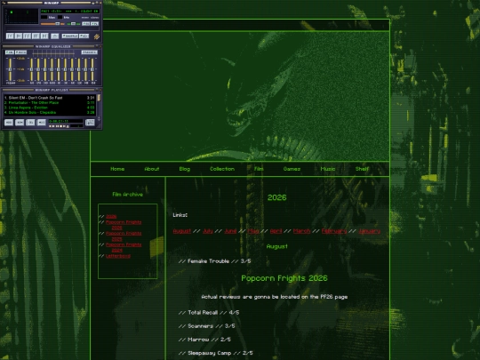Select track Silent EM - Don't Crash So Fast

pos(49,98)
